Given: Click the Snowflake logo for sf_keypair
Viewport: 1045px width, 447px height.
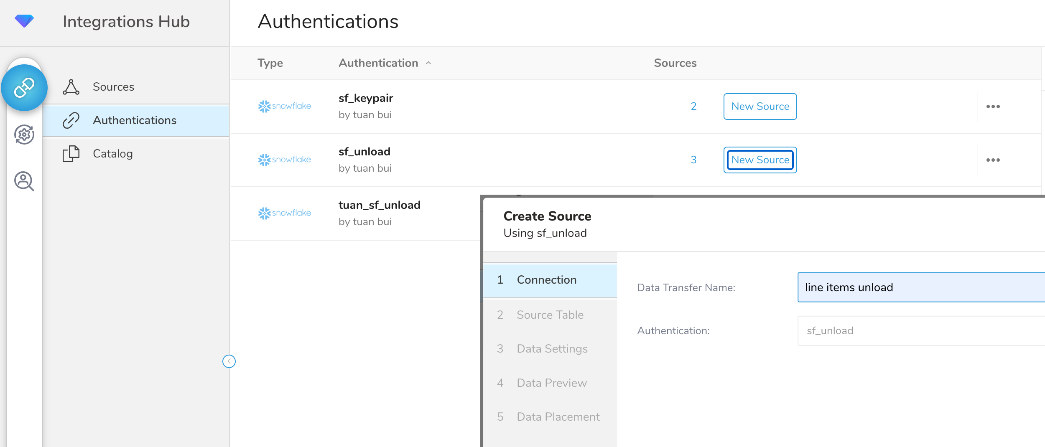Looking at the screenshot, I should pos(285,107).
